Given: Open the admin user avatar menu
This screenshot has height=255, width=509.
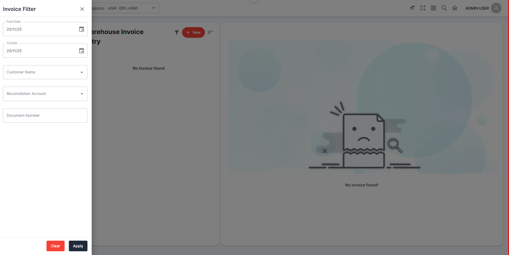Looking at the screenshot, I should (496, 8).
